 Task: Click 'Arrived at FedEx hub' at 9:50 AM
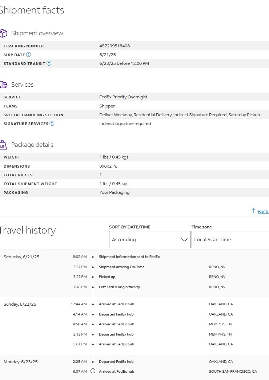coord(116,324)
